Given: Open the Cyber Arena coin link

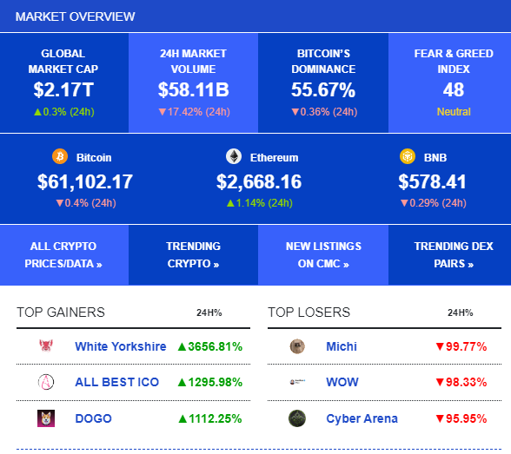Looking at the screenshot, I should coord(362,418).
